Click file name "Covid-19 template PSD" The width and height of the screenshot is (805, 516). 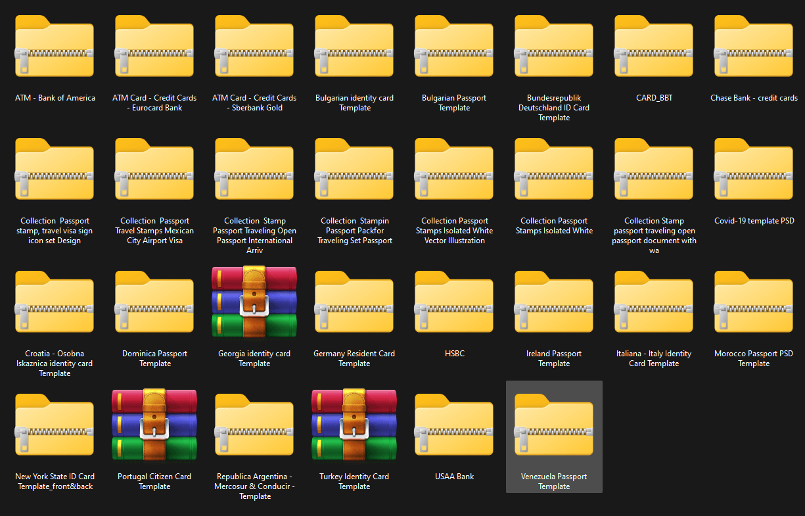pos(754,221)
